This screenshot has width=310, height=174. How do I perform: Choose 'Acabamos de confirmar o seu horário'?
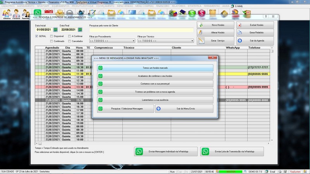pos(155,76)
